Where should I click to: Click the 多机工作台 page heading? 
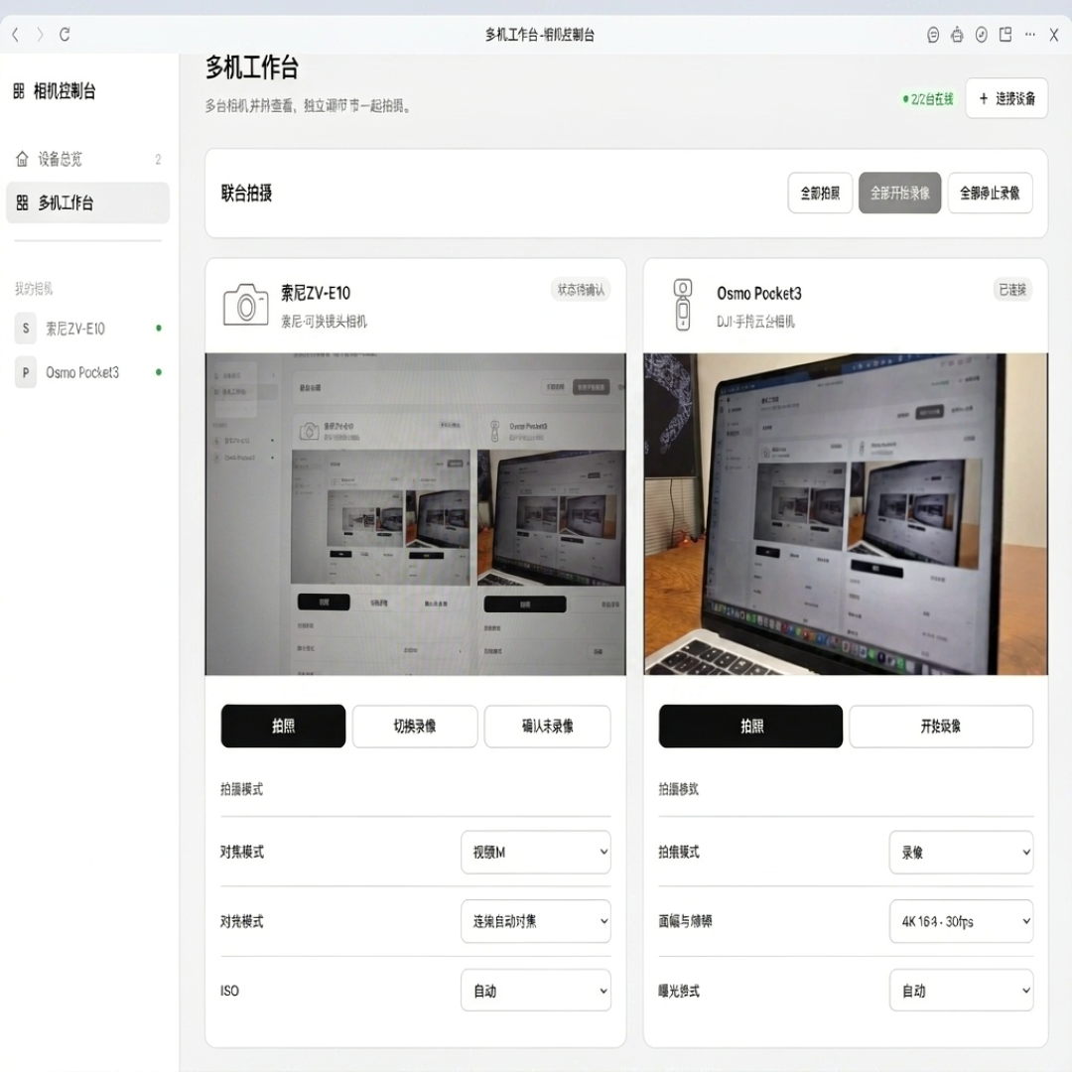tap(252, 67)
